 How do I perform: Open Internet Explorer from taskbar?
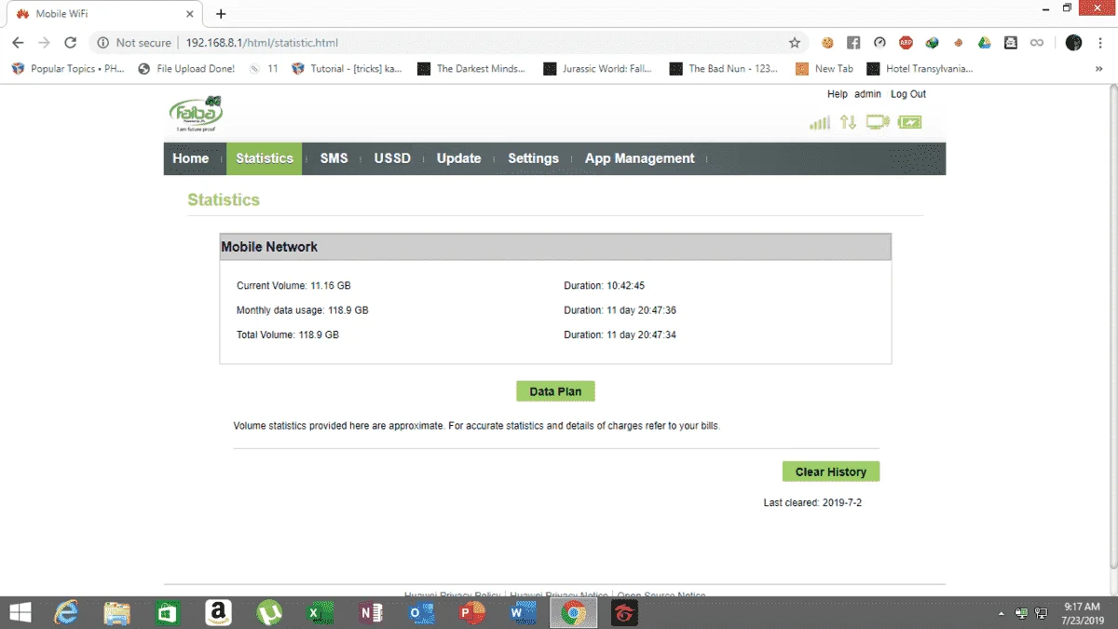point(66,612)
